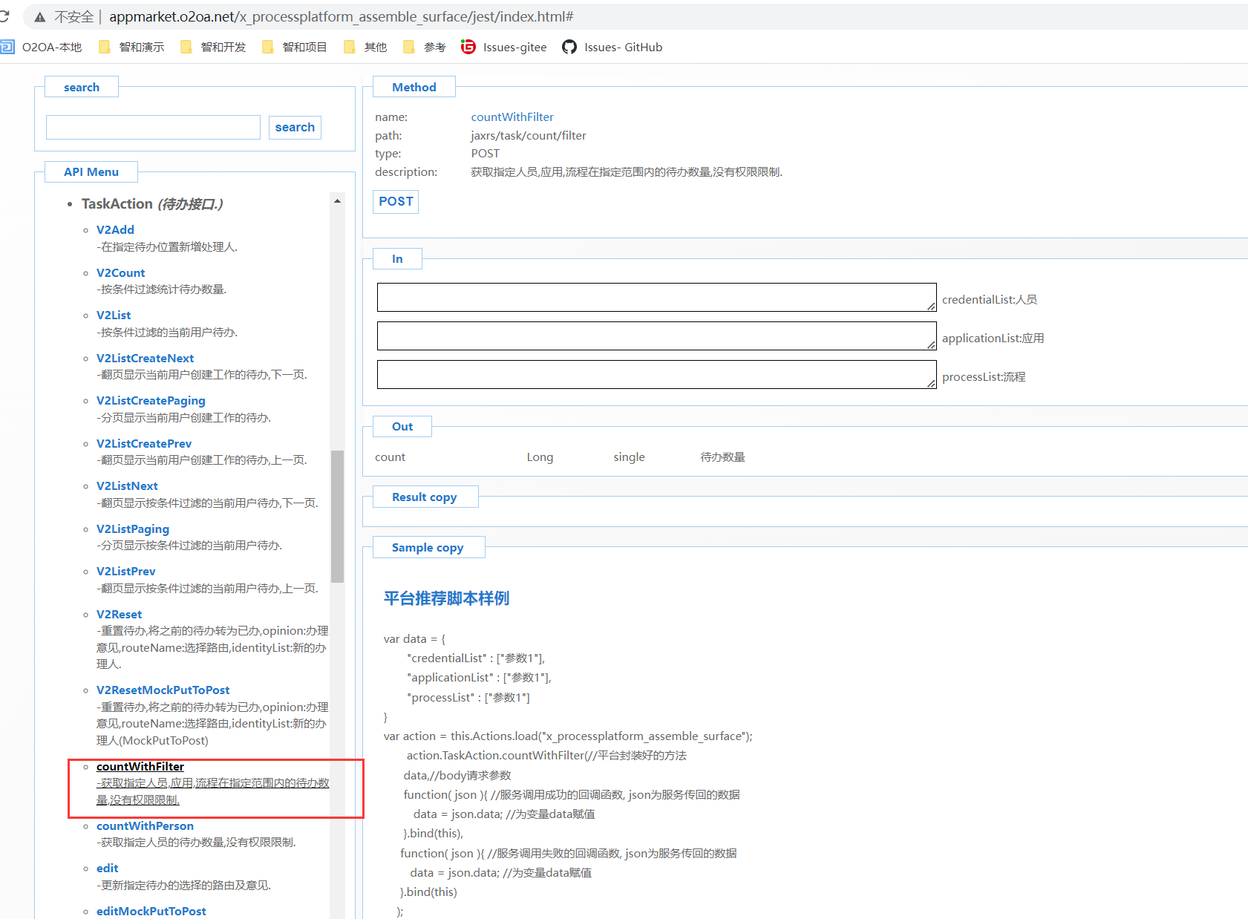Image resolution: width=1248 pixels, height=919 pixels.
Task: Click the 待办数量 output description
Action: [722, 457]
